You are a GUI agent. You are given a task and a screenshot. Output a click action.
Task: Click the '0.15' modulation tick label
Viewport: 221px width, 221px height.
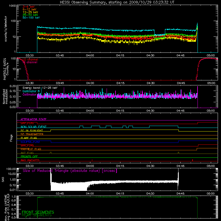(x=13, y=91)
